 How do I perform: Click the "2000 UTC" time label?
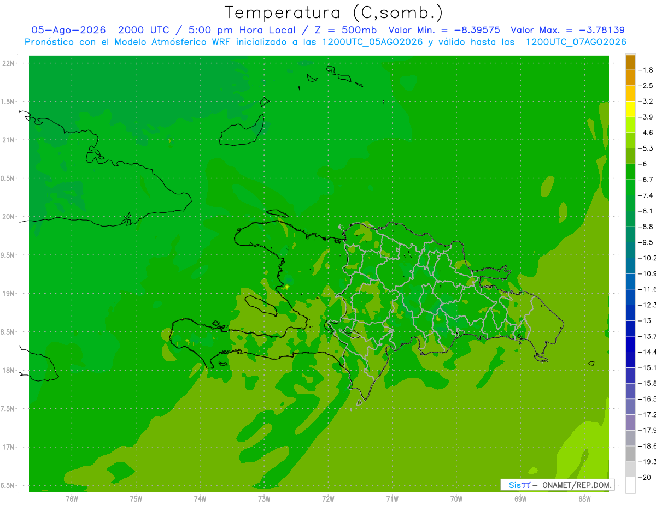[144, 30]
